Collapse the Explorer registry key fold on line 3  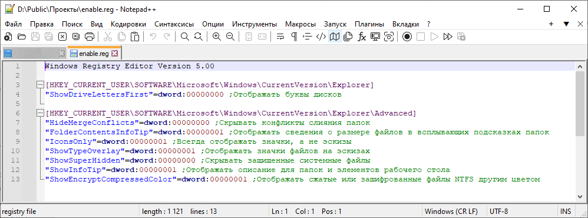(x=40, y=85)
